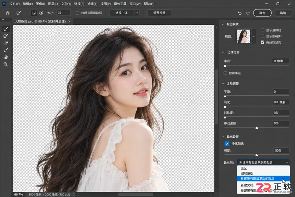The image size is (295, 197).
Task: Open the 图层(L) menu
Action: [x=53, y=4]
